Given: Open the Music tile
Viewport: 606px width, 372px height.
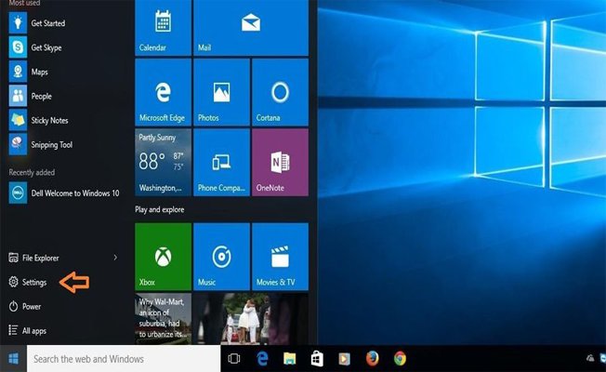Looking at the screenshot, I should 221,257.
